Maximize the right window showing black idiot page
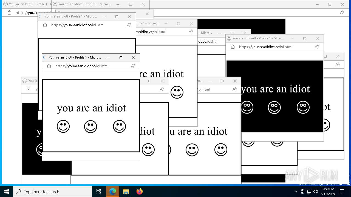 [x=305, y=39]
